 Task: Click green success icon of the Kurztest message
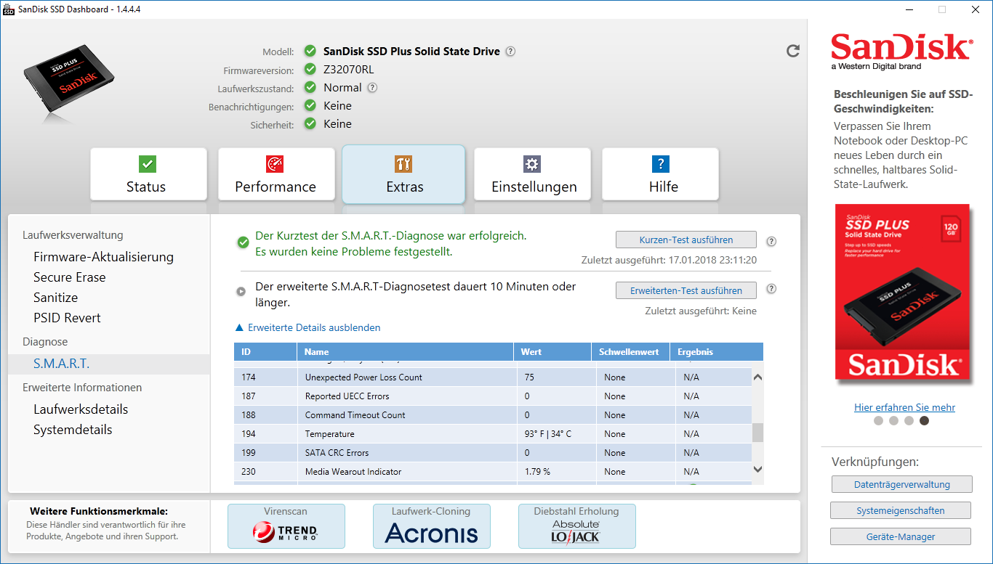point(244,242)
